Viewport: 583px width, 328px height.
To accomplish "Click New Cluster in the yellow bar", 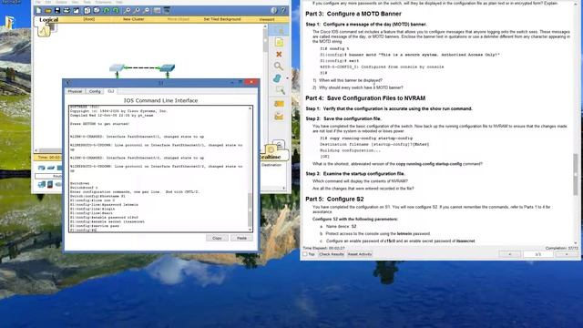I will (x=134, y=19).
